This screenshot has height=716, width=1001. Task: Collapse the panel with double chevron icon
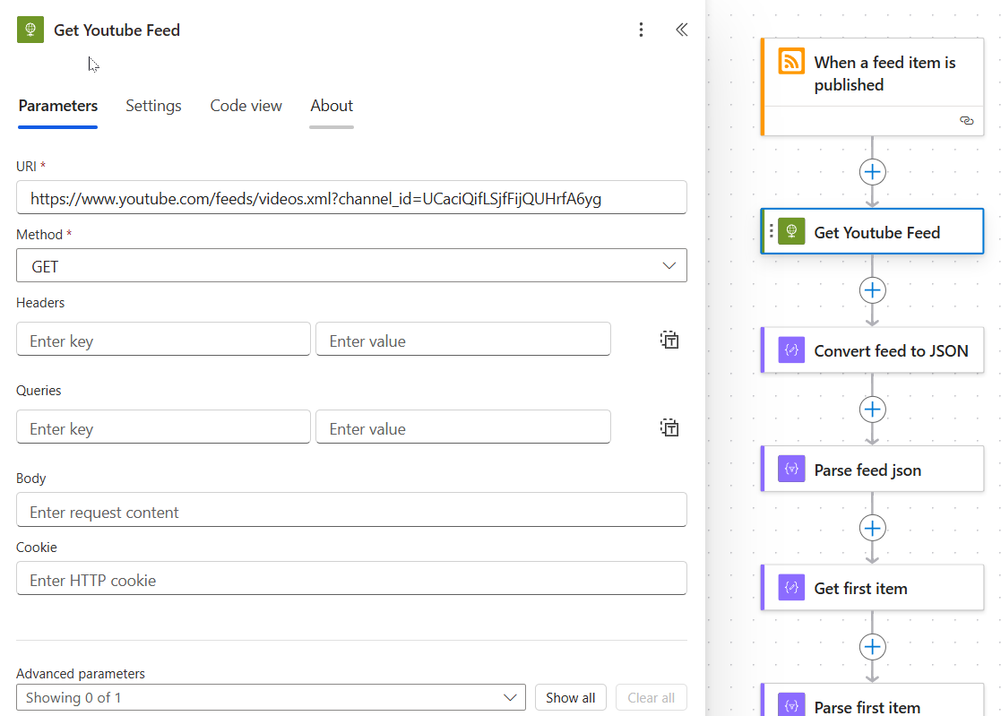(x=682, y=30)
